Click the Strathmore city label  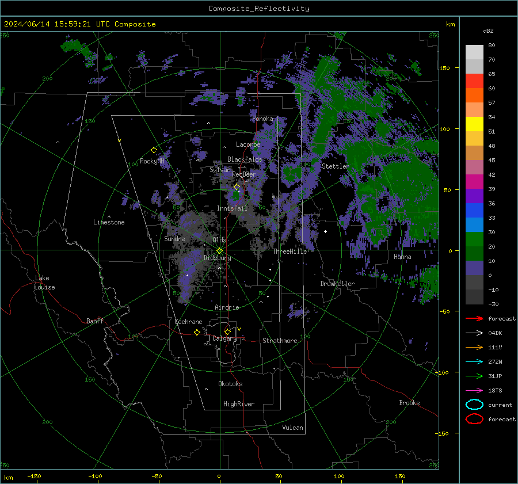pos(280,341)
